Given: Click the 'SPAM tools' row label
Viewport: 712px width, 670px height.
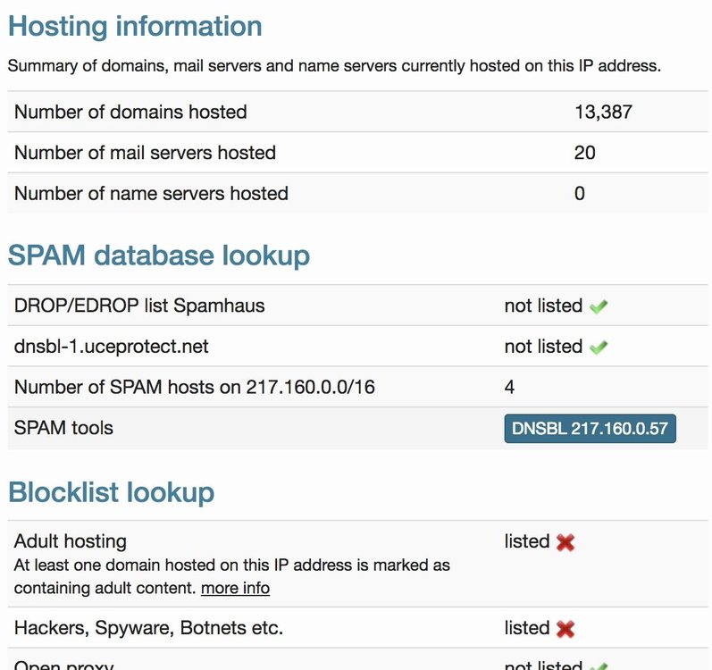Looking at the screenshot, I should pyautogui.click(x=63, y=428).
